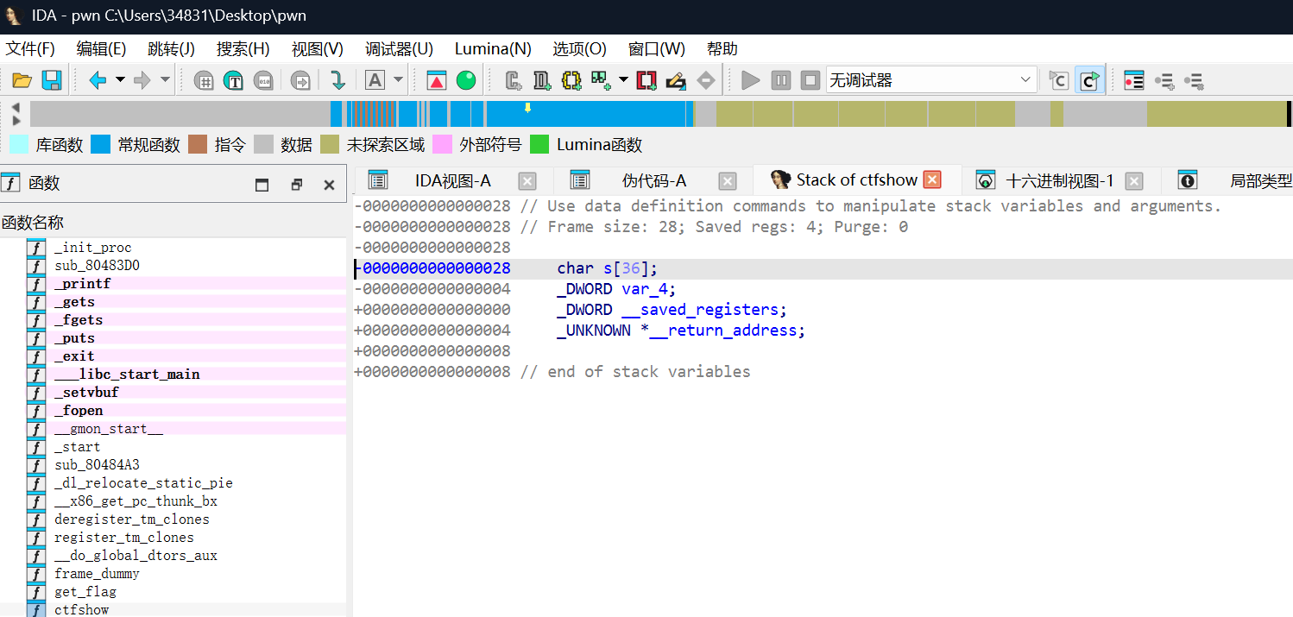This screenshot has height=617, width=1293.
Task: Click the gray 'C' with plus icon
Action: click(514, 81)
